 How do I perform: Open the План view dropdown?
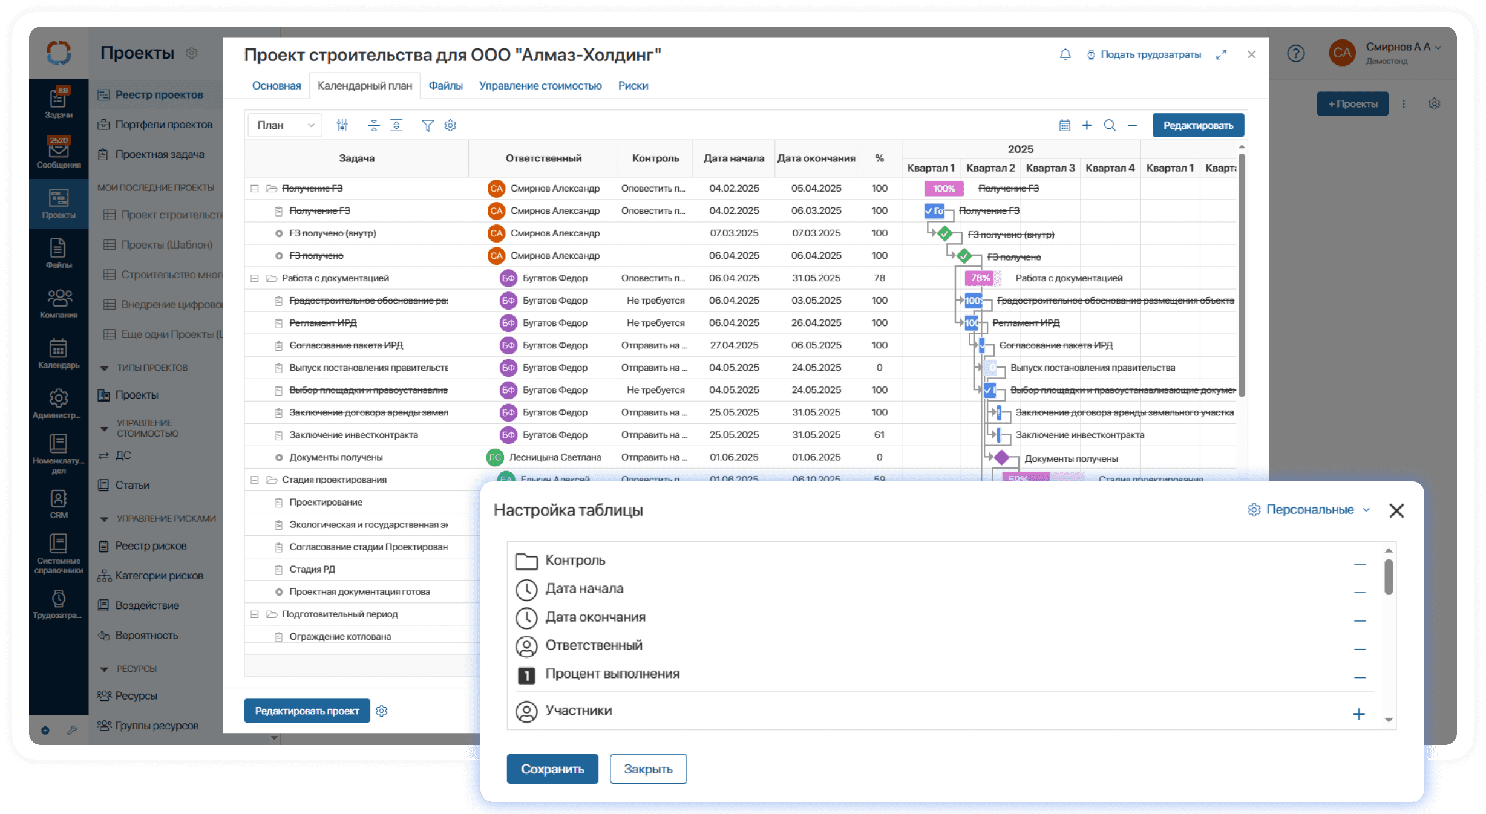[x=285, y=125]
